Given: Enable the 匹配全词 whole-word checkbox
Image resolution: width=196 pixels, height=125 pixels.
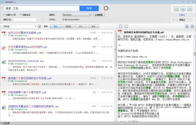Looking at the screenshot, I should pos(21,15).
